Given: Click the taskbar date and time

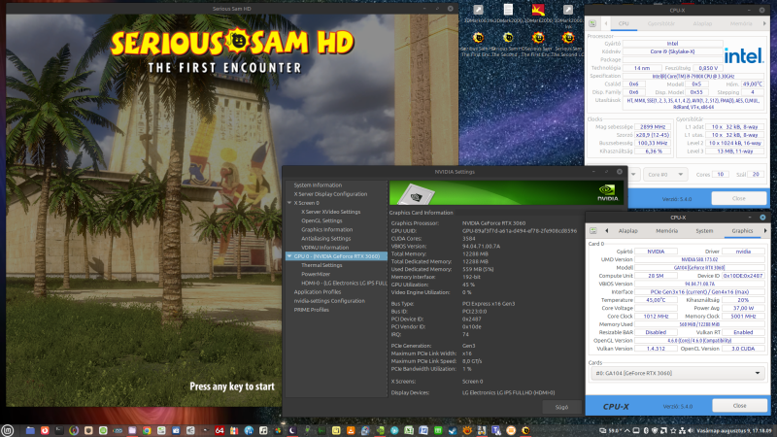Looking at the screenshot, I should pos(734,430).
